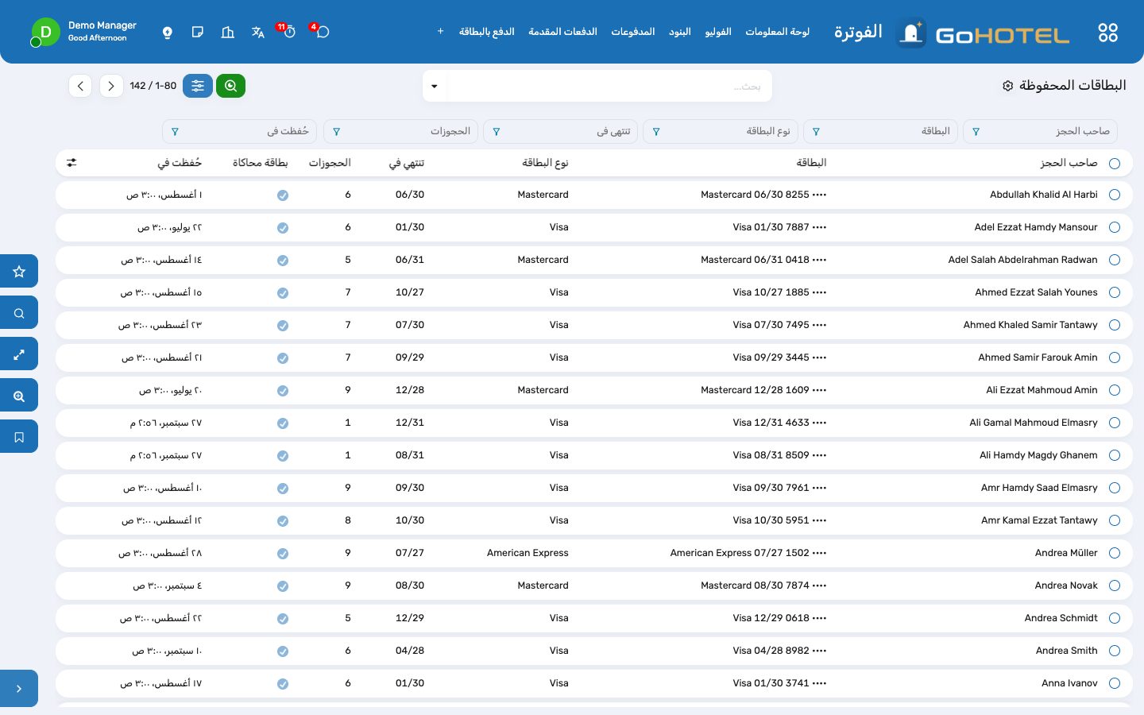
Task: Check the Ali Ezzat Mahmoud Amin row checkbox
Action: pyautogui.click(x=1115, y=390)
